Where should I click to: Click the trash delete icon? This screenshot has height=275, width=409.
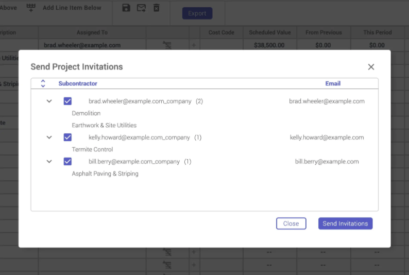[x=157, y=8]
